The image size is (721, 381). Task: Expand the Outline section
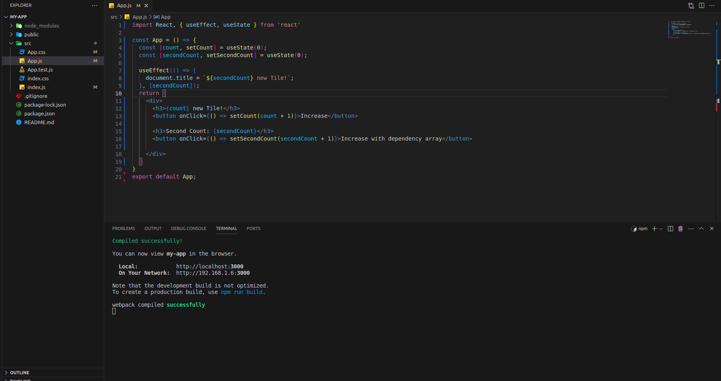pyautogui.click(x=19, y=373)
